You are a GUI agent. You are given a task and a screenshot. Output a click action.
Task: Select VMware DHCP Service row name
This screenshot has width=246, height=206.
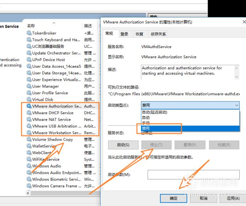(x=53, y=113)
